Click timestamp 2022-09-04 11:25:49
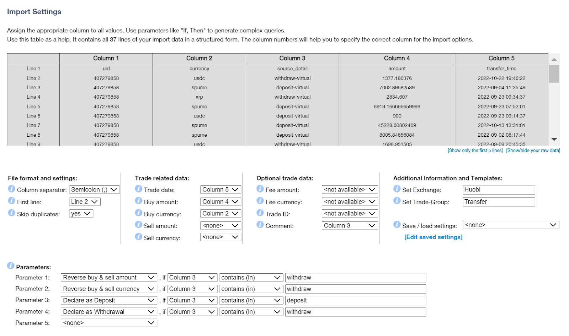 point(501,88)
